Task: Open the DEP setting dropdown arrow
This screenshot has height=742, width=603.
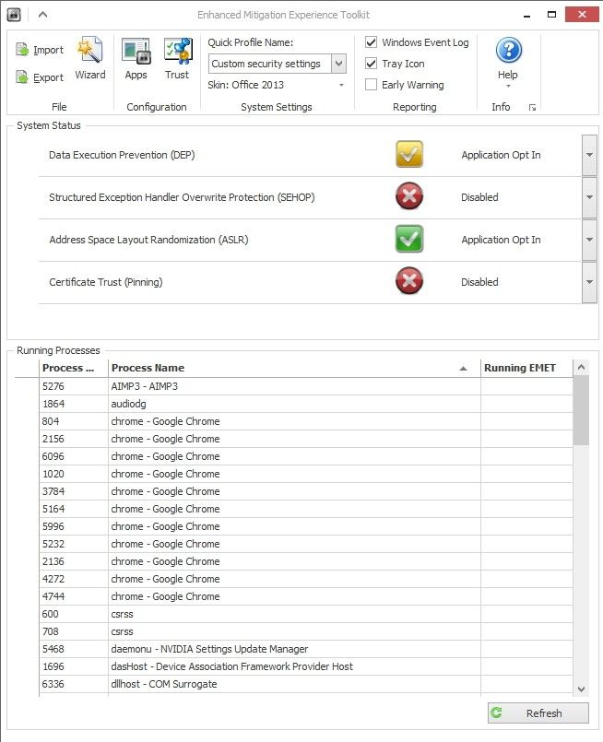Action: 590,155
